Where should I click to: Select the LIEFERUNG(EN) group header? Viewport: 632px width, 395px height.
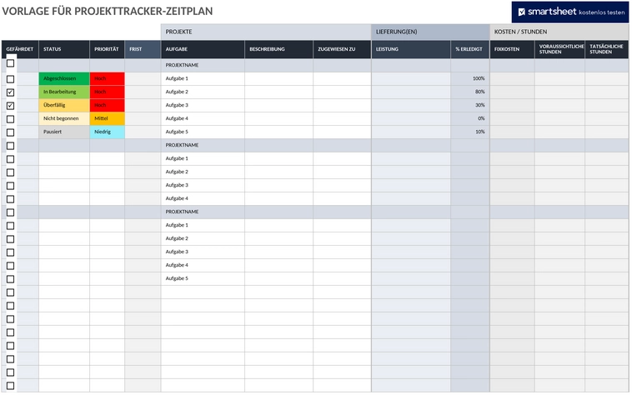[430, 32]
